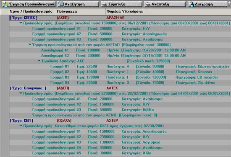Select Έγκριση προϋπολογισμού από φορέα ΑΖΜΟ row

(x=120, y=115)
